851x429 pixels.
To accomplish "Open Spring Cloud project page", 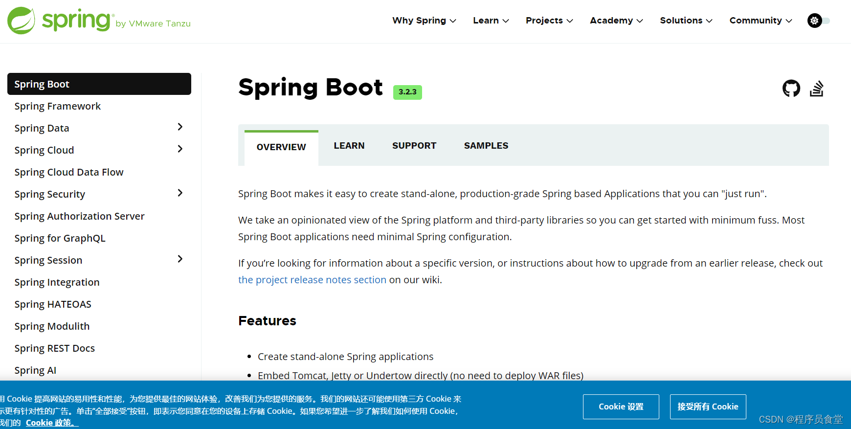I will tap(44, 150).
